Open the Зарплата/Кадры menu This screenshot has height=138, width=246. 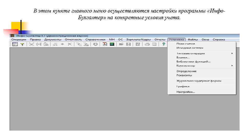[x=138, y=40]
